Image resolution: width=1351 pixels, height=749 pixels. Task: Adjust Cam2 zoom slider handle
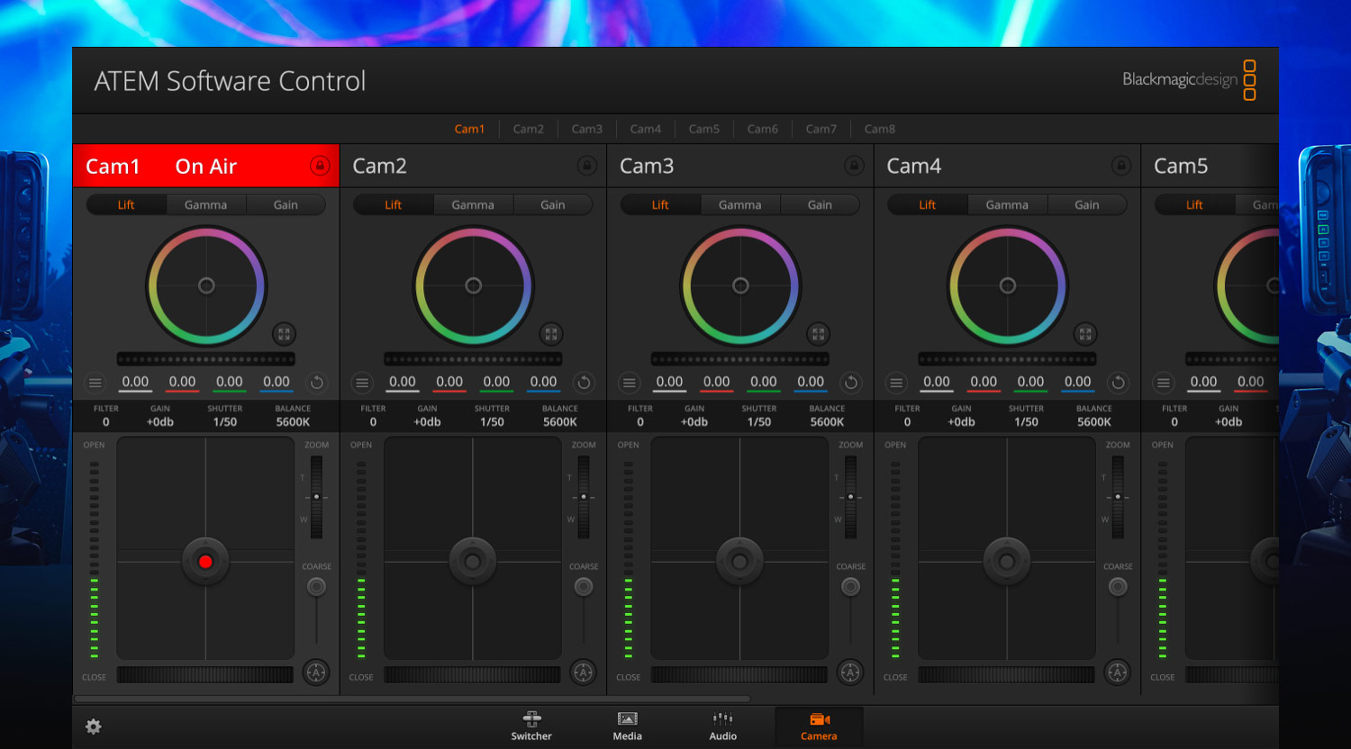(584, 496)
